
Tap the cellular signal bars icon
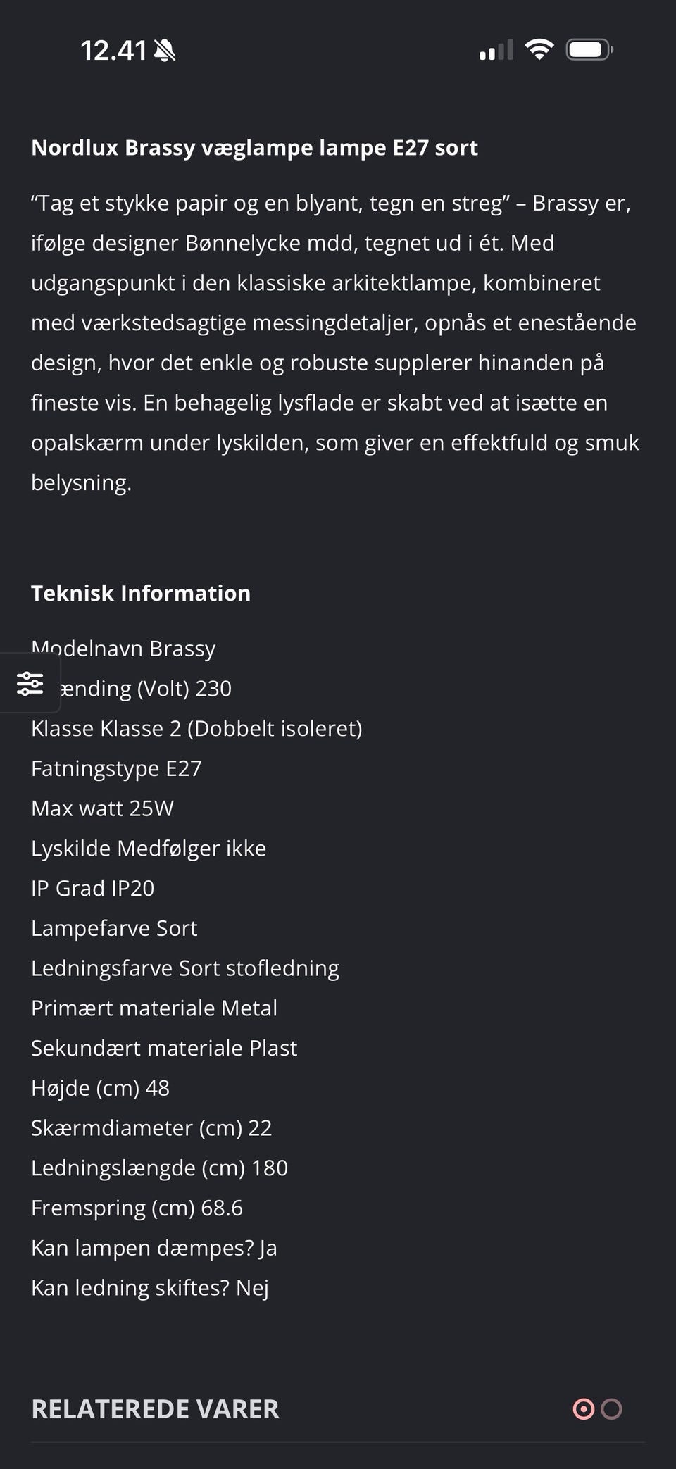(496, 50)
